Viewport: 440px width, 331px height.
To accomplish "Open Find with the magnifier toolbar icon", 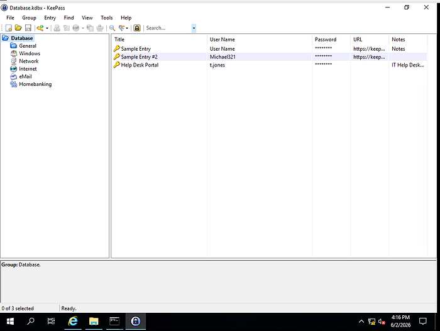I will point(113,28).
